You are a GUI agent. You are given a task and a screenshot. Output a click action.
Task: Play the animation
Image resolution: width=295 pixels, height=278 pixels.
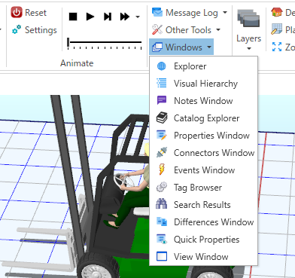(90, 17)
